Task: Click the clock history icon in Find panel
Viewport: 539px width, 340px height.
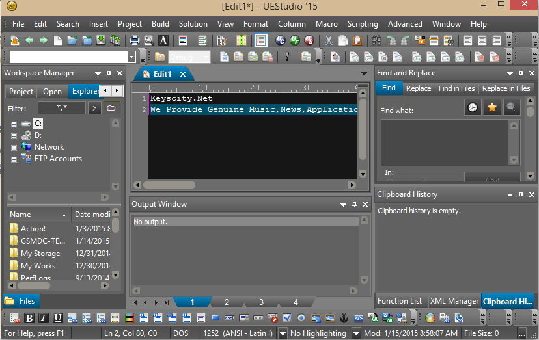Action: point(473,107)
